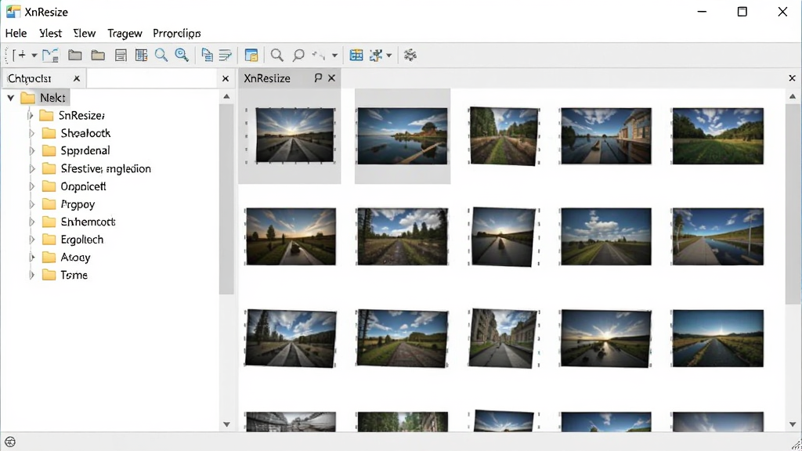Click the copy documents toolbar icon
This screenshot has height=451, width=802.
[x=207, y=56]
